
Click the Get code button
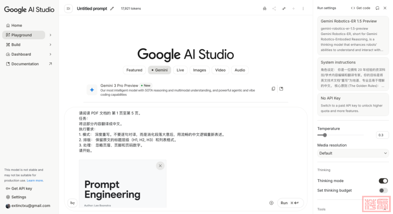pos(360,8)
